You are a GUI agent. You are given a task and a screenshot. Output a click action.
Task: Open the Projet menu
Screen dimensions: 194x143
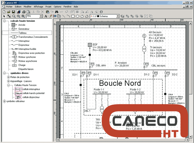48,7
